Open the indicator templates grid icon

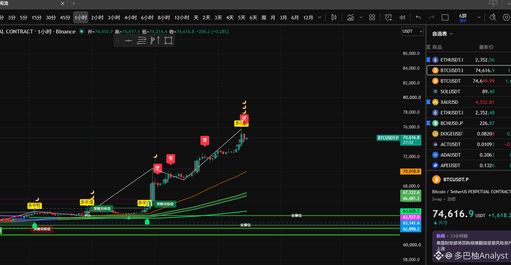click(x=372, y=17)
